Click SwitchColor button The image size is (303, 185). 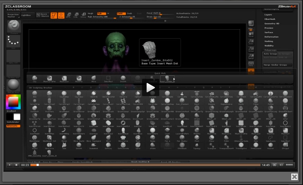tap(13, 122)
